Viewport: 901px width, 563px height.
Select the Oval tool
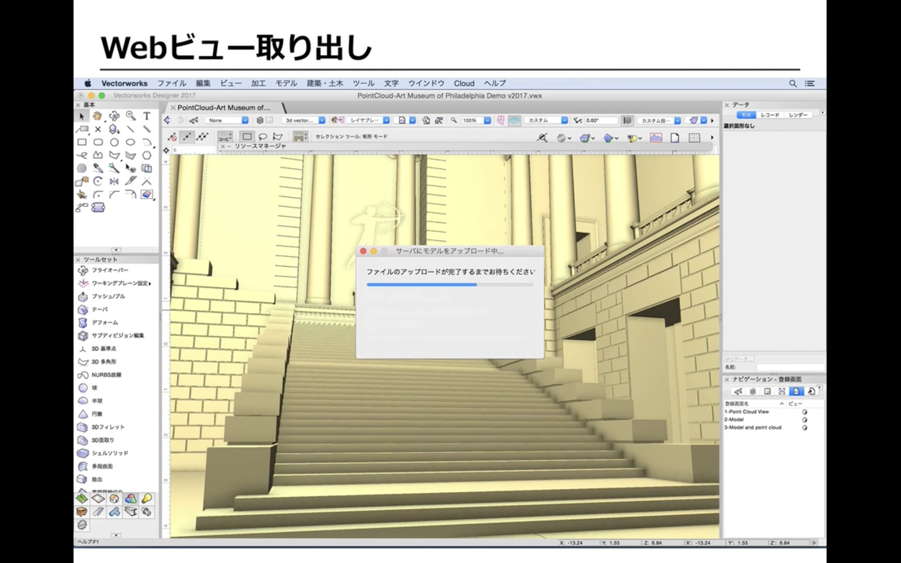pos(131,142)
